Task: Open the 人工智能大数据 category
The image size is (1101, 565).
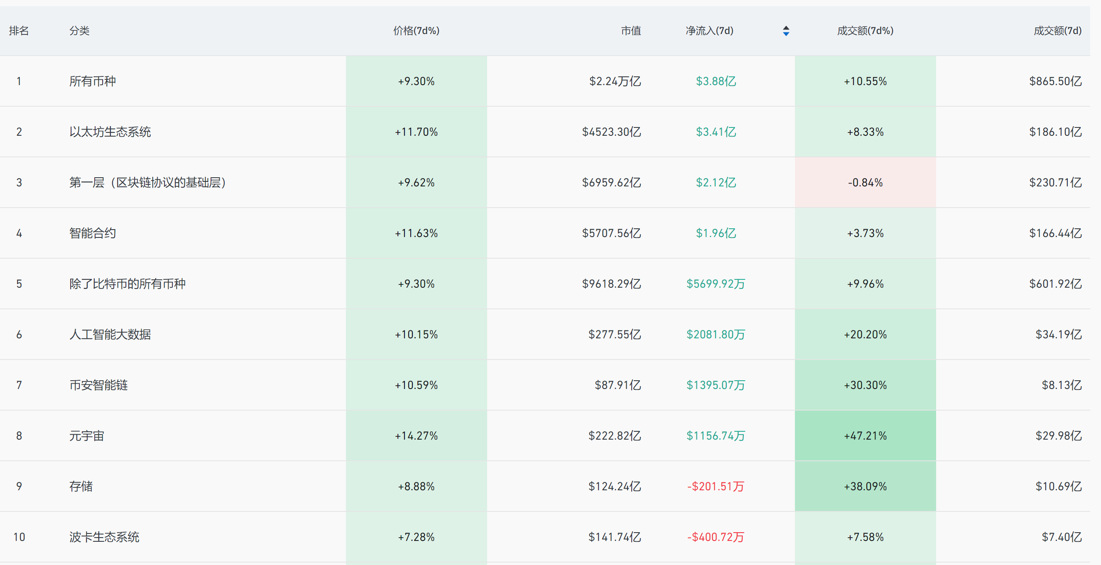Action: coord(110,334)
